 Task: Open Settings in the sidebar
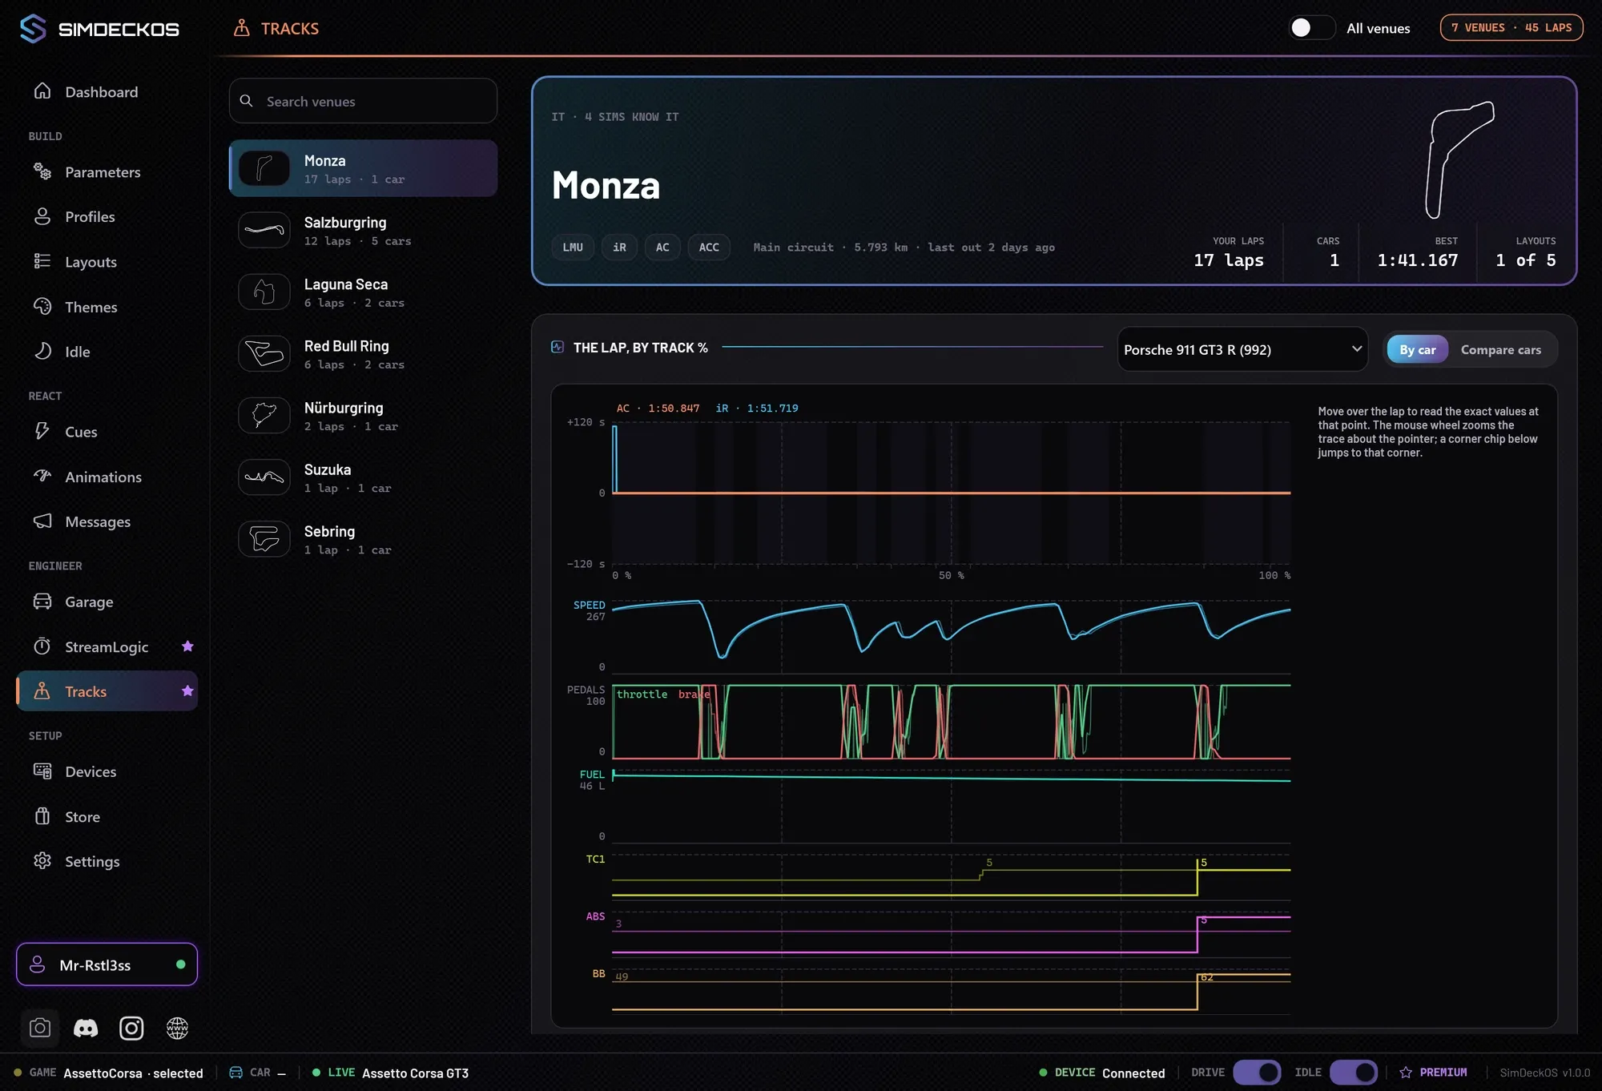107,861
